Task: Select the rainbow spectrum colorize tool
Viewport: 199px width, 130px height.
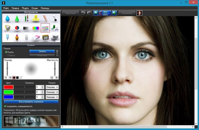Action: pos(36,28)
